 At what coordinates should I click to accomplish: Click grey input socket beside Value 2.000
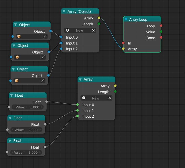7,130
